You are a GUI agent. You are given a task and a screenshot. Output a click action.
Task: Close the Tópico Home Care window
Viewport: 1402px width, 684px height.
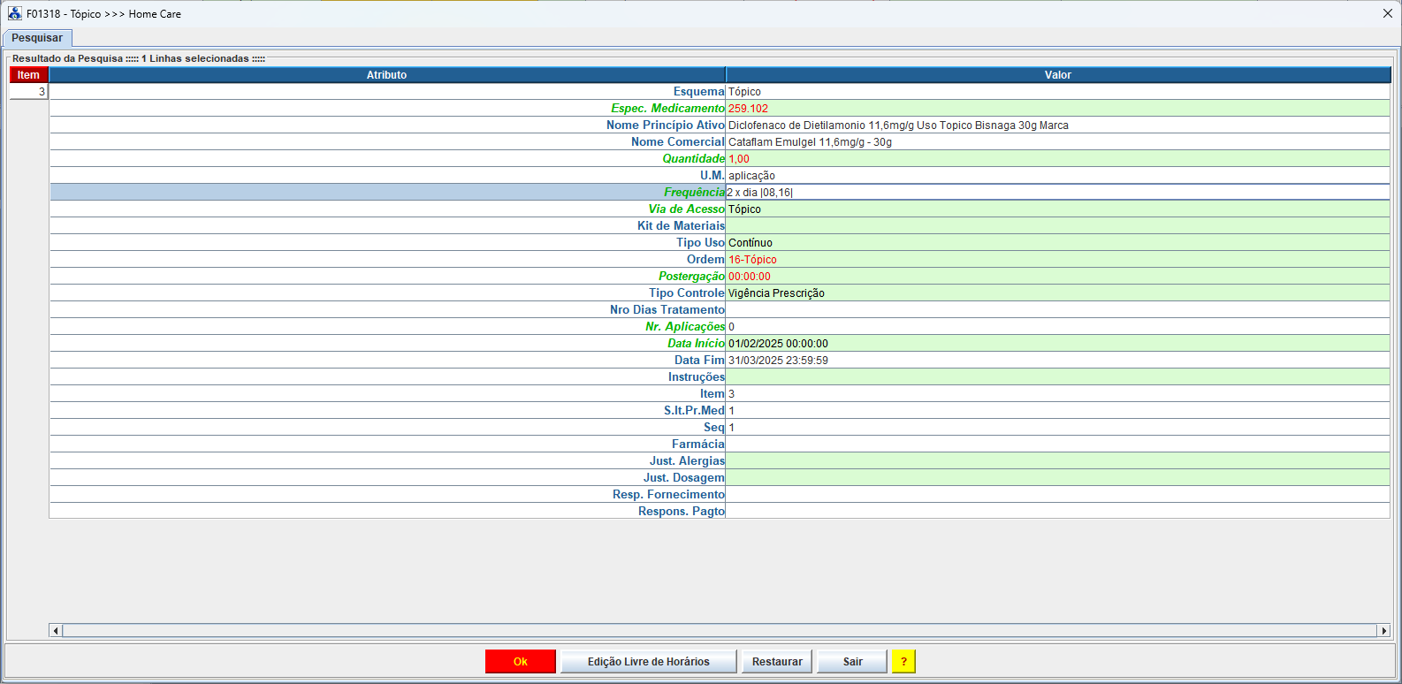coord(1387,13)
